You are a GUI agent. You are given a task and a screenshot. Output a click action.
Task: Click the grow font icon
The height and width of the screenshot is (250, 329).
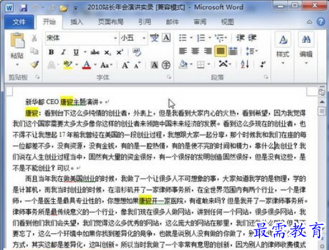[125, 65]
